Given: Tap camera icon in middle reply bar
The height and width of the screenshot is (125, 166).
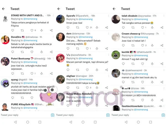Looking at the screenshot, I should (x=108, y=115).
